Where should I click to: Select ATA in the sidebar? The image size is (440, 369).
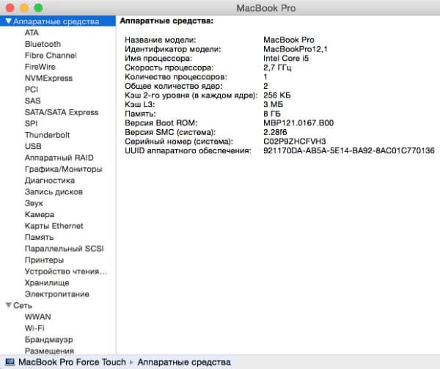pyautogui.click(x=32, y=33)
